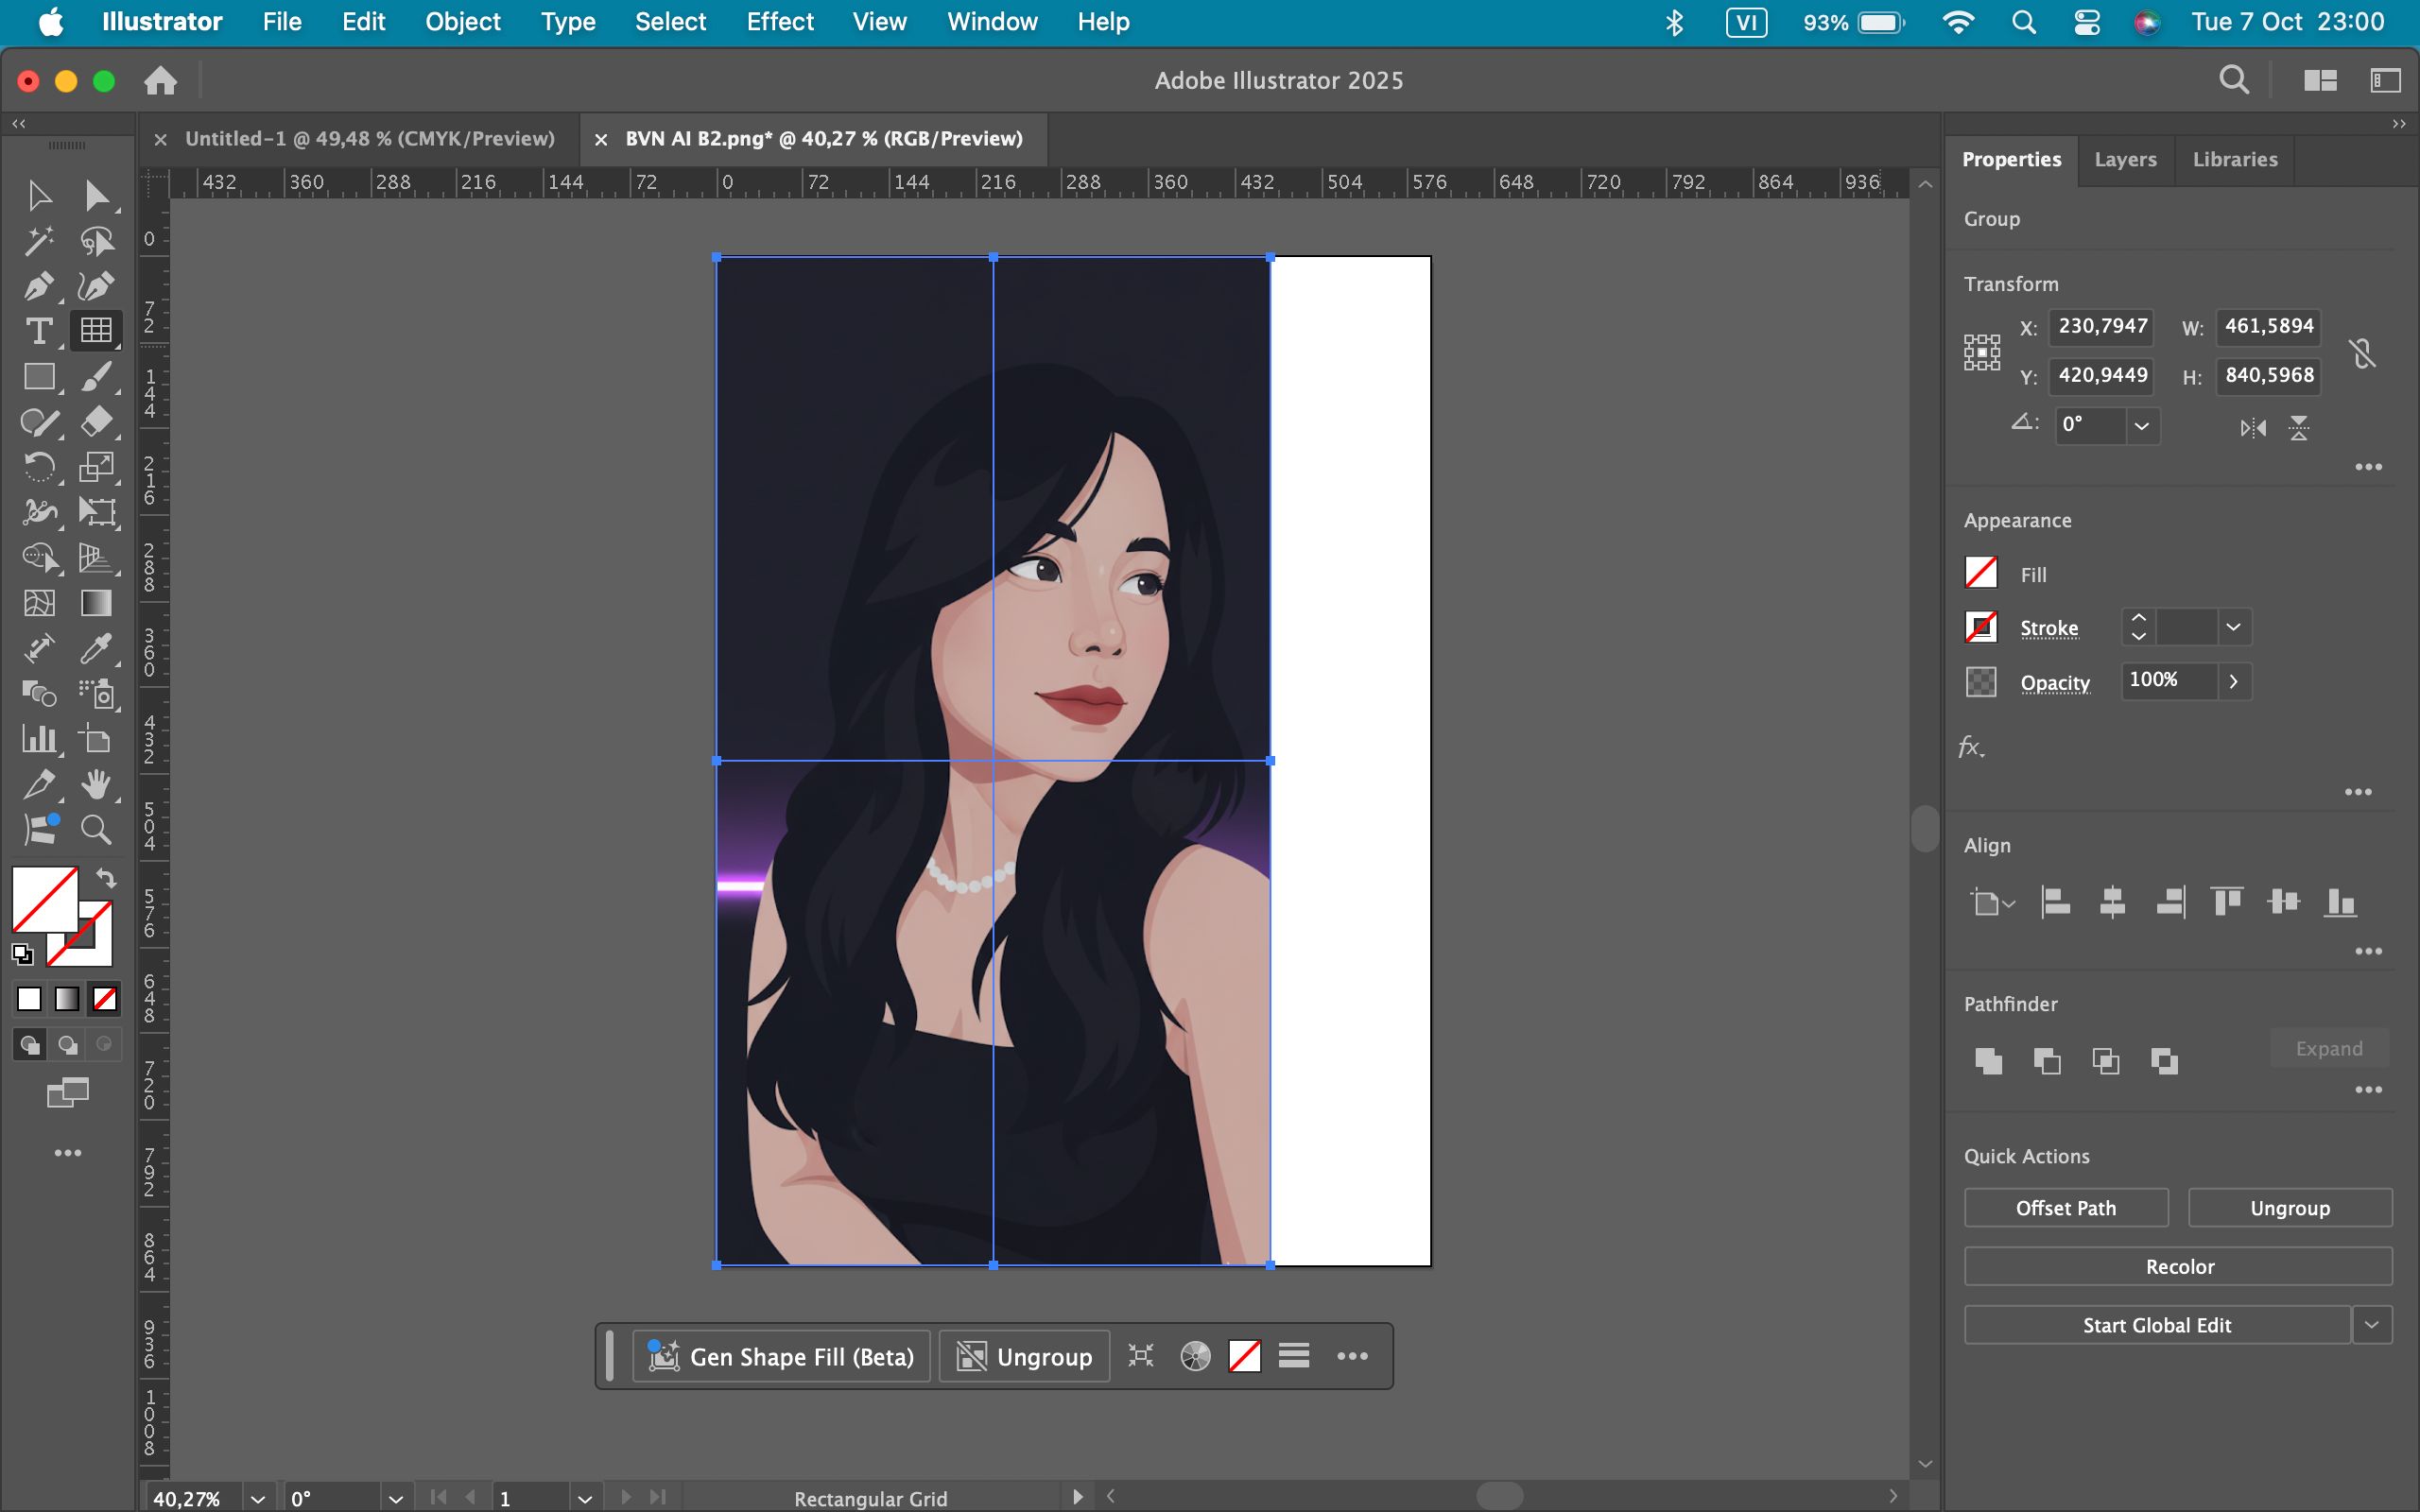
Task: Switch to Untitled-1 document tab
Action: [x=369, y=139]
